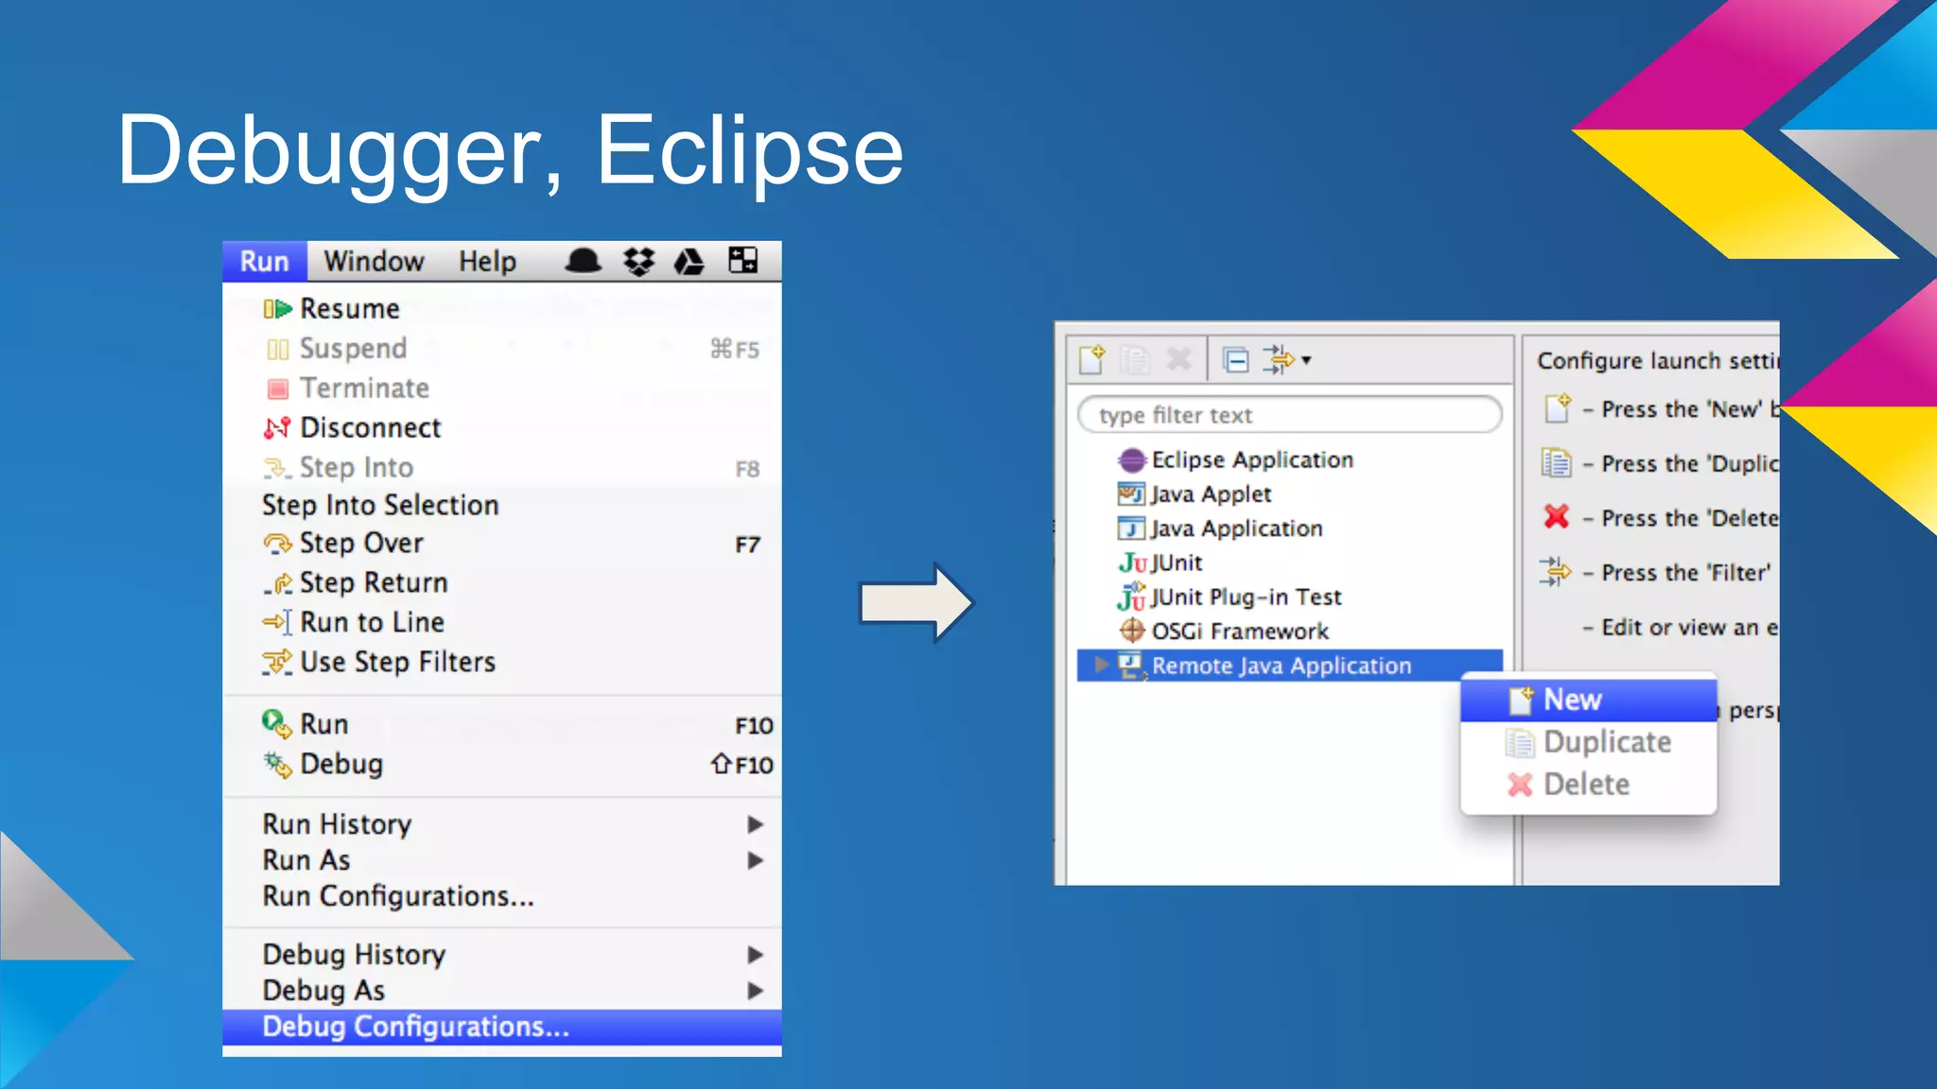Screen dimensions: 1937x1089
Task: Click the Step Return icon
Action: [x=278, y=584]
